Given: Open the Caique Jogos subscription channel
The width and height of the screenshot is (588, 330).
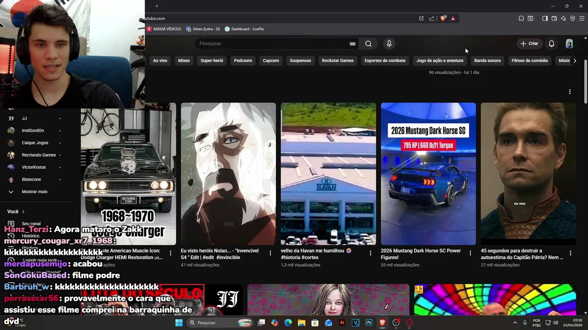Looking at the screenshot, I should pos(35,143).
